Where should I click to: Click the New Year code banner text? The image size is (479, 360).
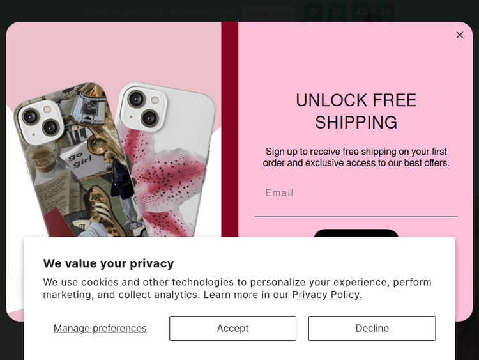[160, 13]
